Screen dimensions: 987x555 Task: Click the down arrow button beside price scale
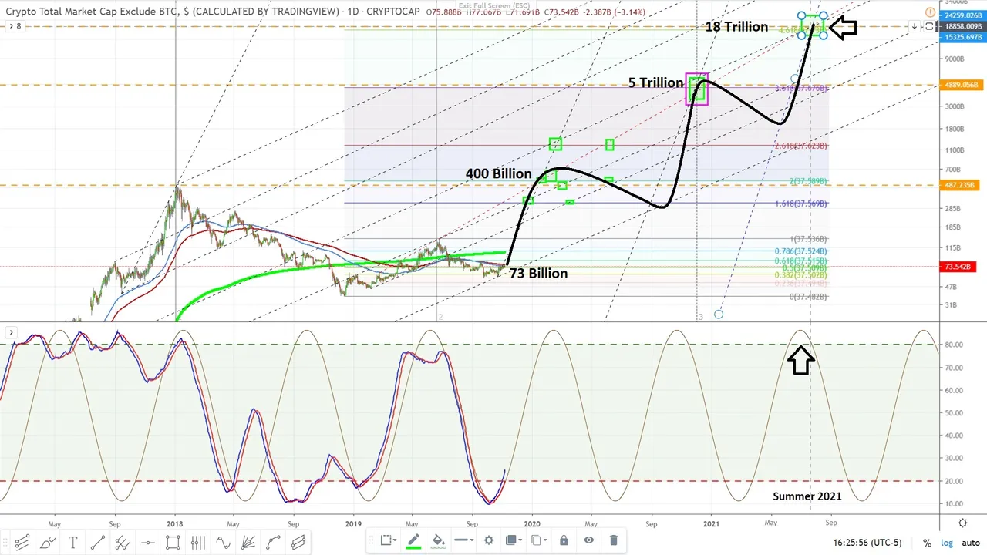pyautogui.click(x=915, y=25)
